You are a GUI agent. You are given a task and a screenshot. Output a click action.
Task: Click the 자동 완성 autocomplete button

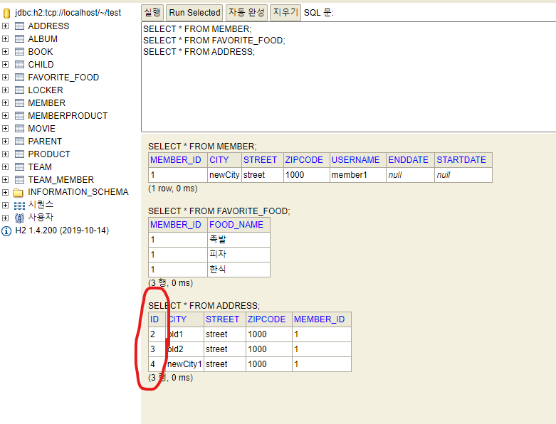tap(246, 13)
